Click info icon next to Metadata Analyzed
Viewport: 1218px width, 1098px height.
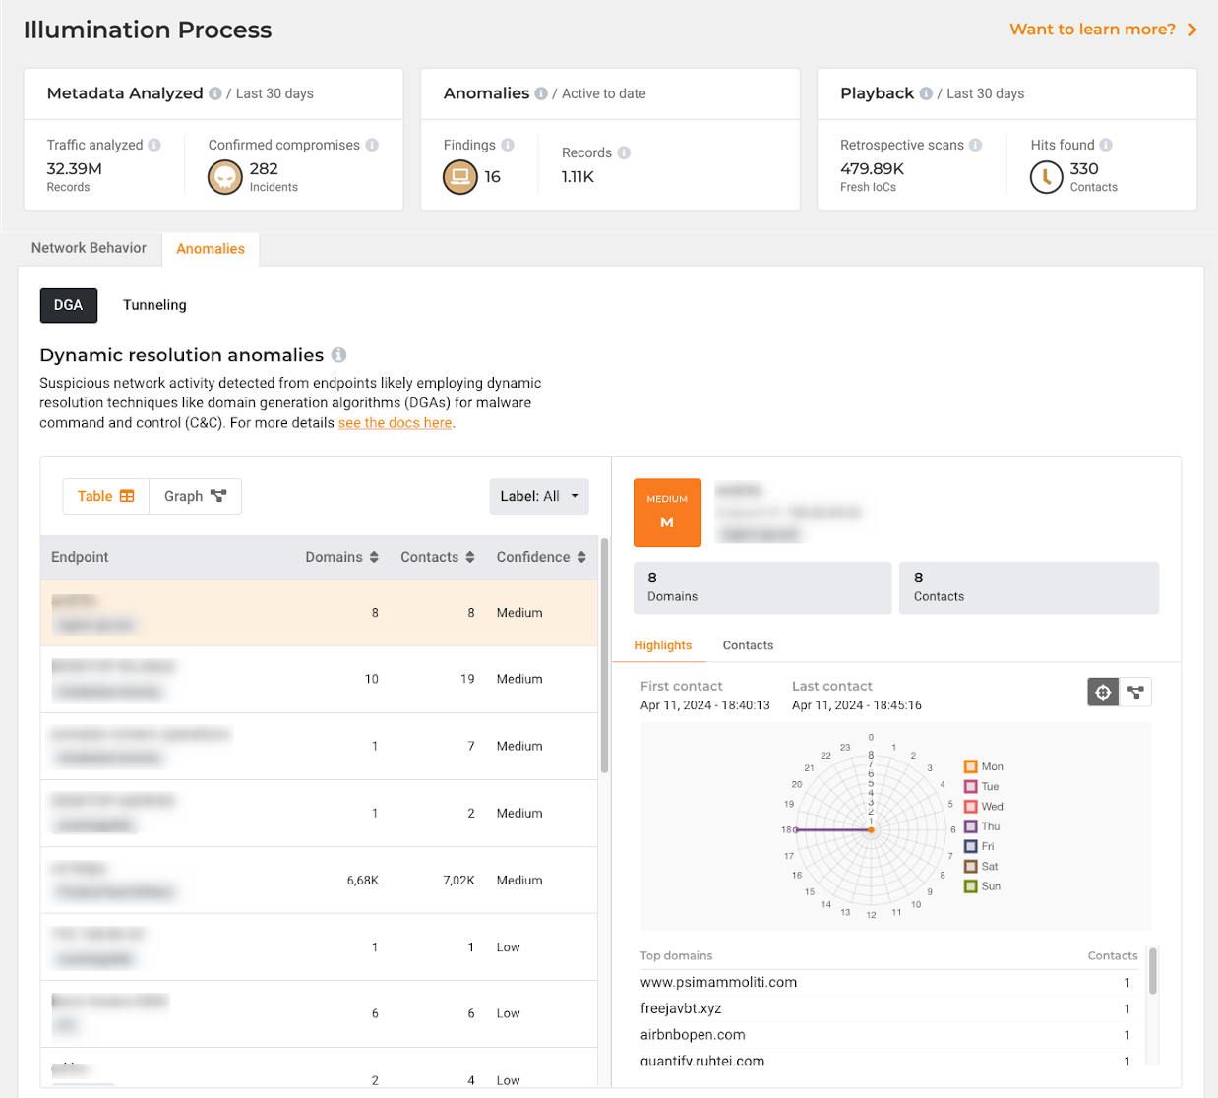[214, 93]
